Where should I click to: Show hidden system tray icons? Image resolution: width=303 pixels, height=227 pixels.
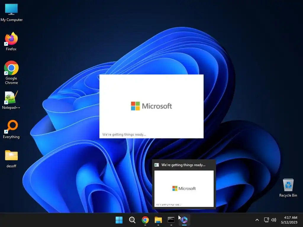point(257,220)
